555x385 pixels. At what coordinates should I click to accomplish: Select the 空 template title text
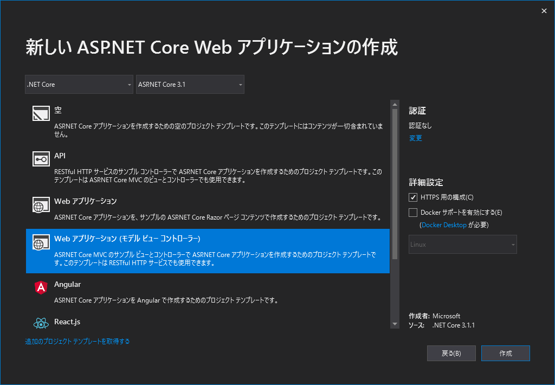tap(58, 110)
